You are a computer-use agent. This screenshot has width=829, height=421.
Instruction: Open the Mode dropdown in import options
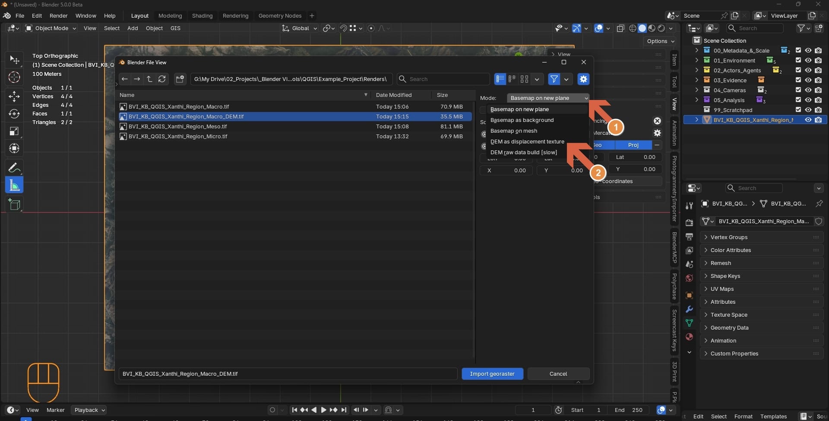point(548,98)
